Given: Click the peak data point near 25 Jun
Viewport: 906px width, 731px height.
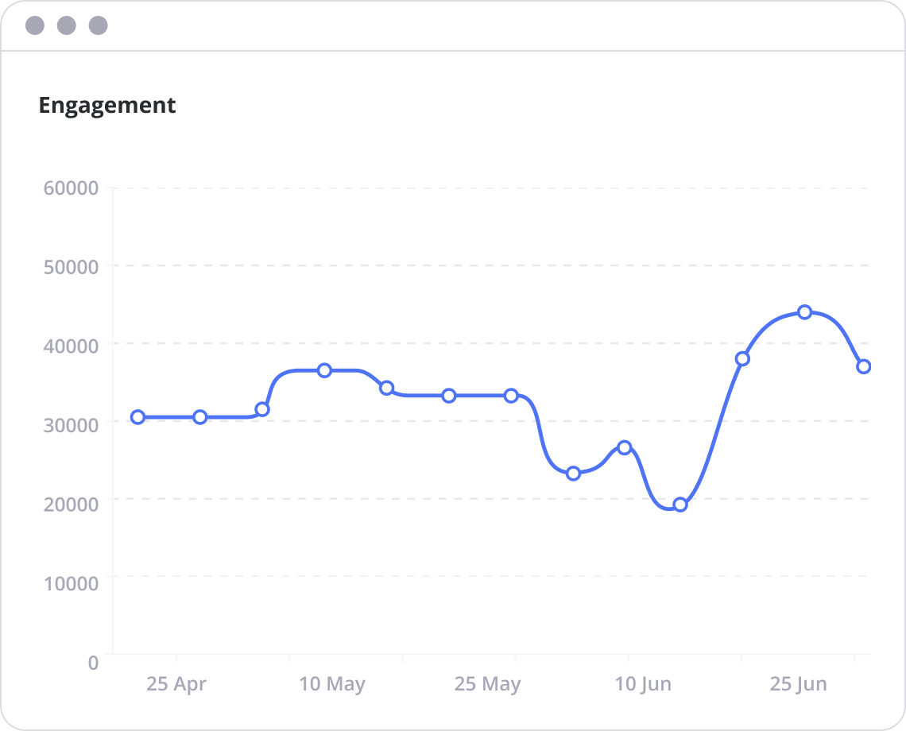Looking at the screenshot, I should tap(805, 312).
